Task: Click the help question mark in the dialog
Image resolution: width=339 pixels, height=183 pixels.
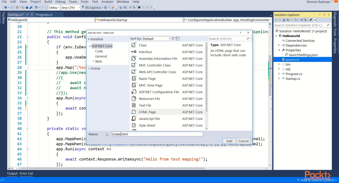Action: [x=240, y=33]
